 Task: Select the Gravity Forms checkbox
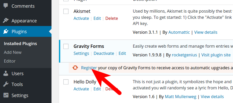tap(66, 46)
